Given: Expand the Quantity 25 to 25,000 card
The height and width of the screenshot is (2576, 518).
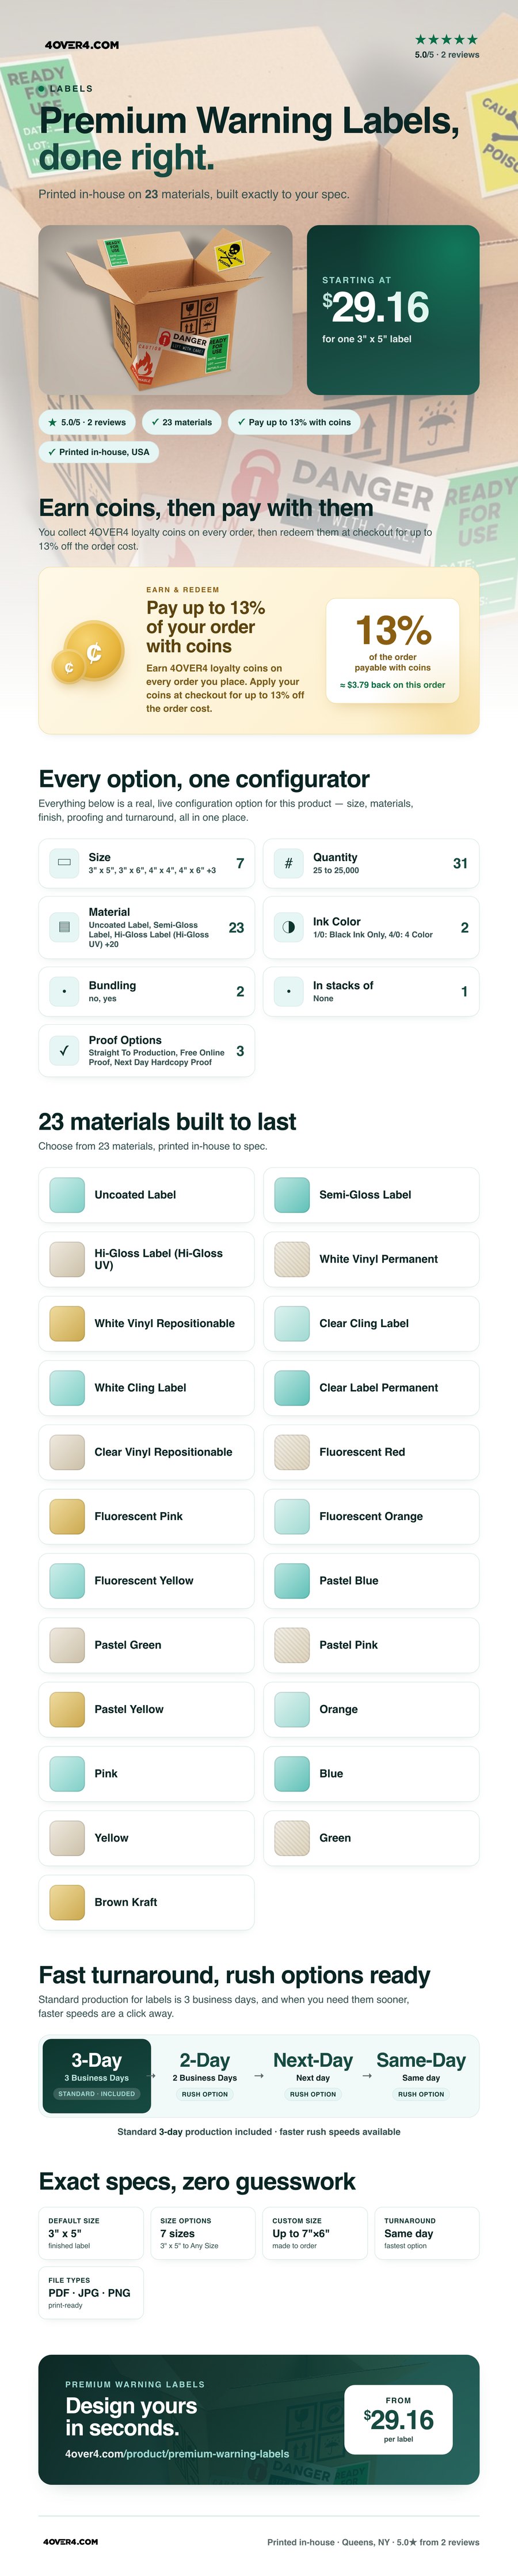Looking at the screenshot, I should pos(371,862).
